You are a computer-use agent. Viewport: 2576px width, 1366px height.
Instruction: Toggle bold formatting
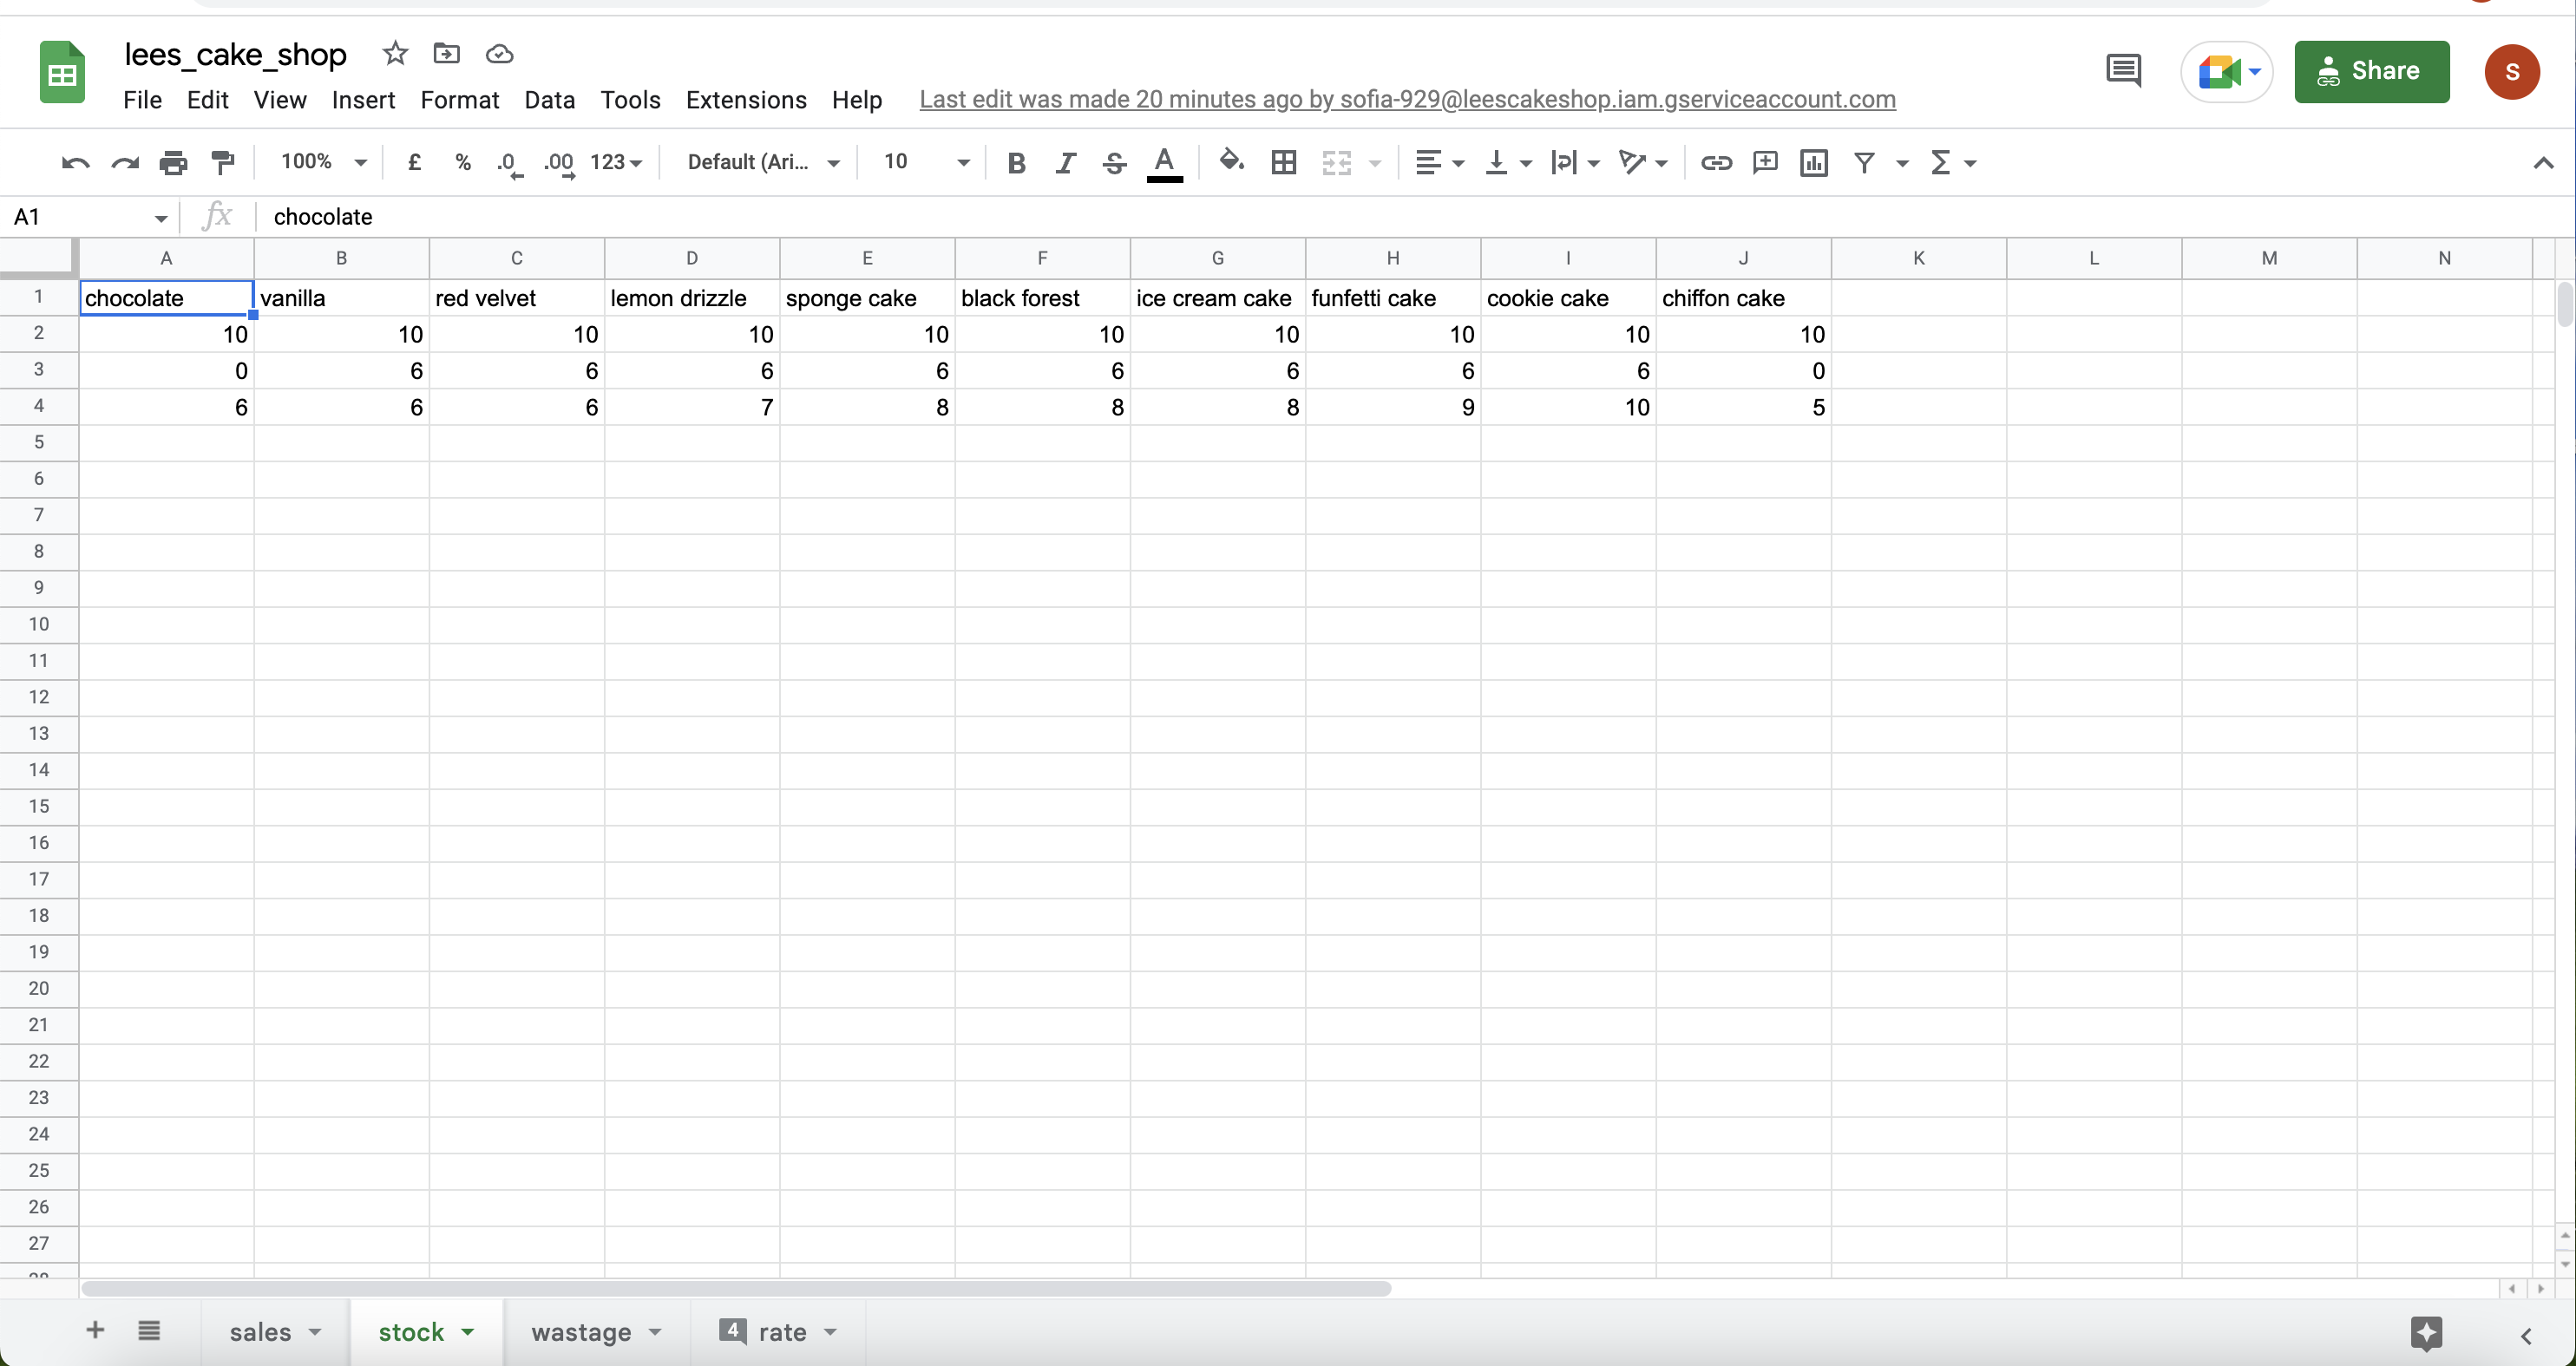[1016, 163]
